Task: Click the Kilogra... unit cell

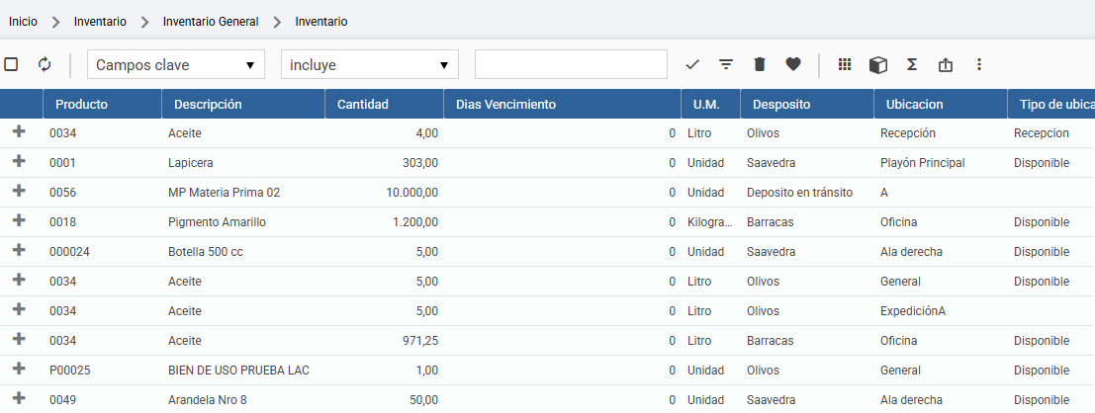Action: coord(711,222)
